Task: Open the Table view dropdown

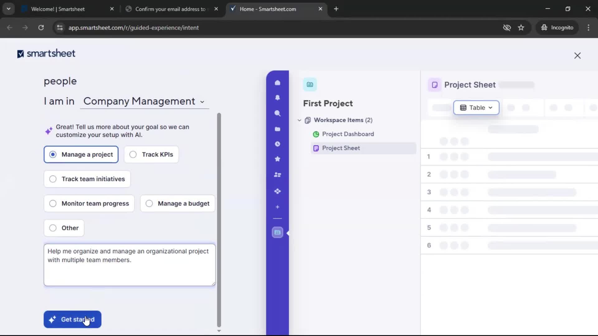Action: coord(476,108)
